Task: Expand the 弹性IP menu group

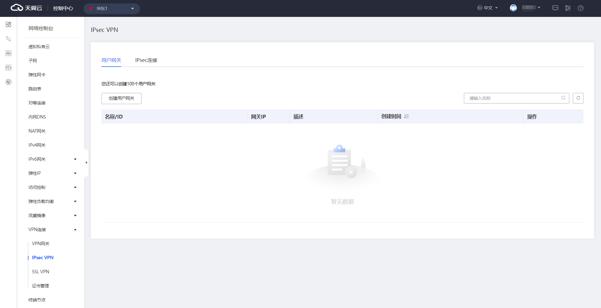Action: click(x=52, y=173)
